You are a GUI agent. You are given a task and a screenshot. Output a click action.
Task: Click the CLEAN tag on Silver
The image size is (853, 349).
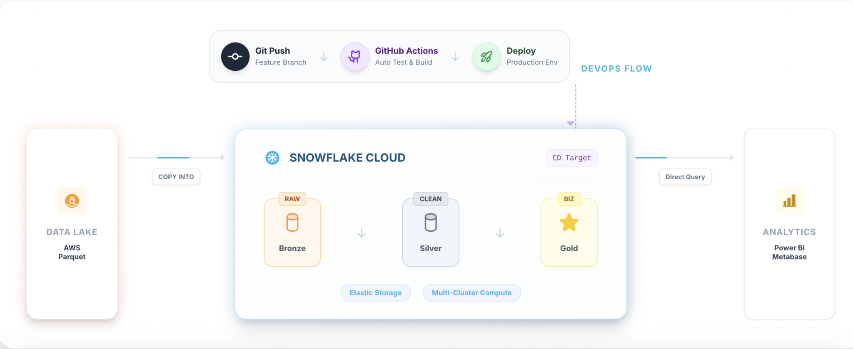(x=431, y=199)
